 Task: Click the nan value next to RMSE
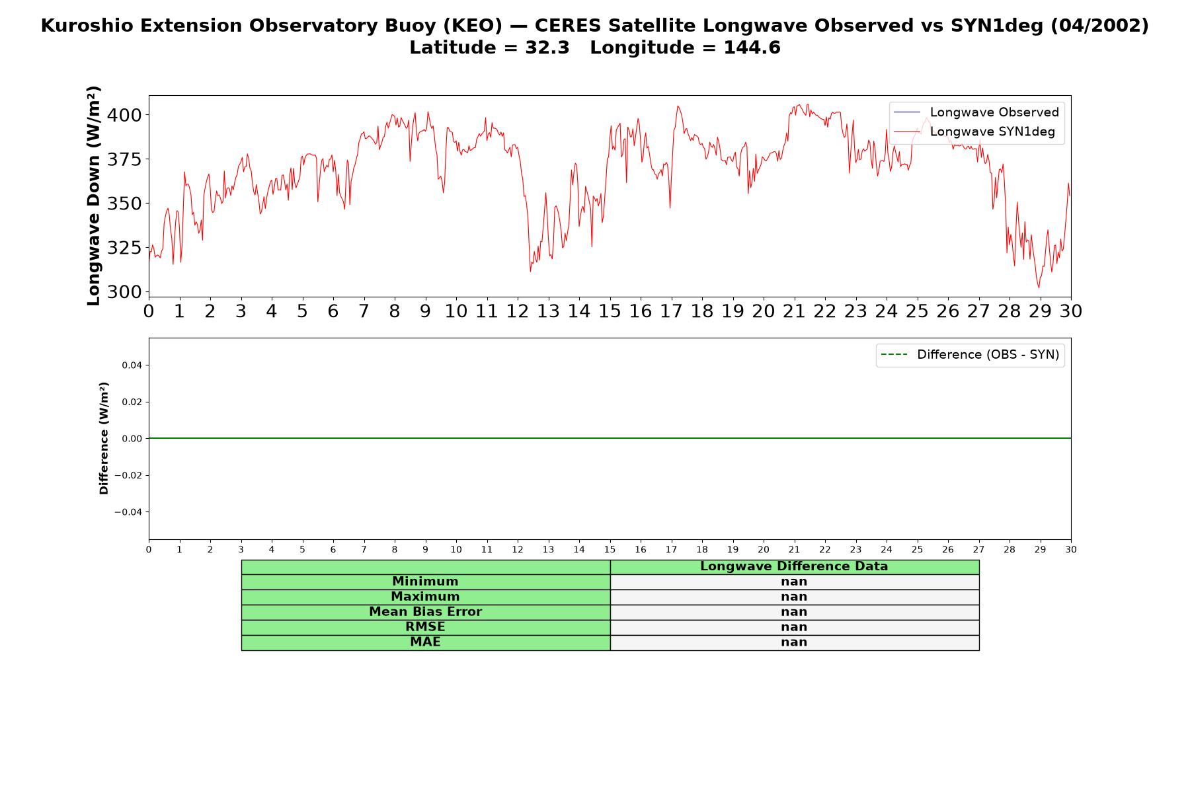point(794,627)
